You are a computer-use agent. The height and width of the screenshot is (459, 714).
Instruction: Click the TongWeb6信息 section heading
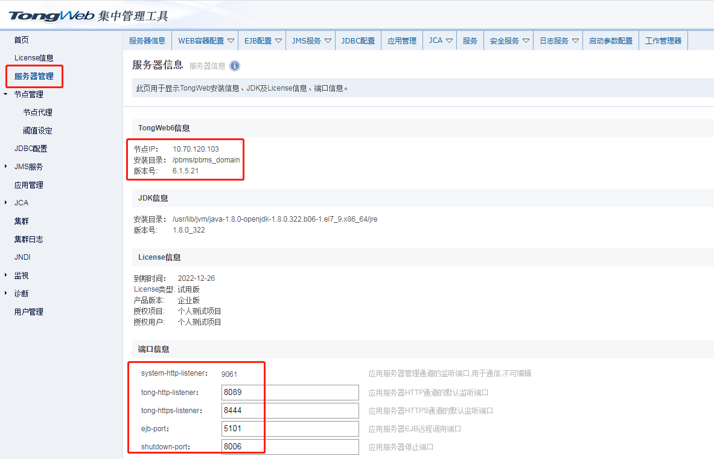click(x=164, y=128)
